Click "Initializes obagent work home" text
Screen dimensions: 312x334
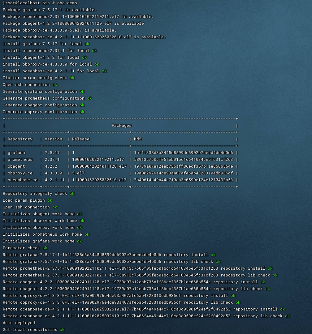coord(39,214)
